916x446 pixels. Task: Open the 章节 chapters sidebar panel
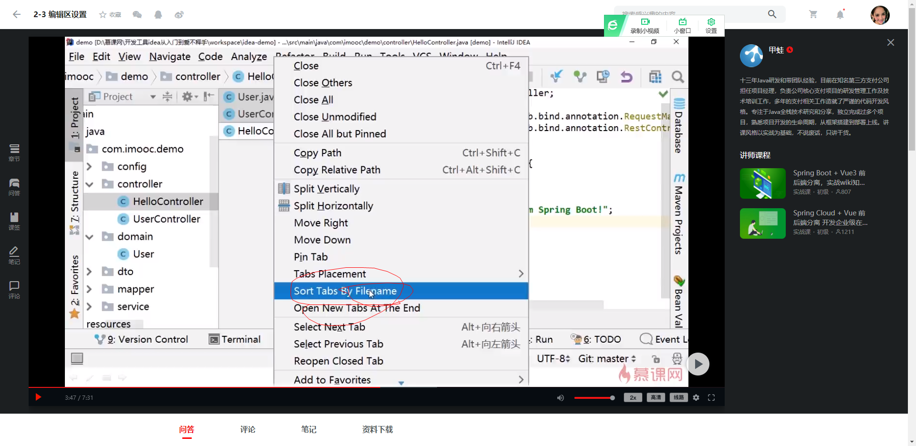click(x=14, y=152)
